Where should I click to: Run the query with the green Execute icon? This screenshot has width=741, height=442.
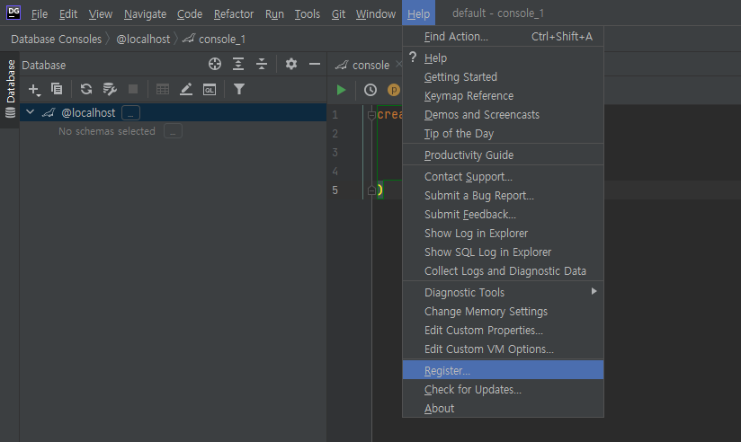click(x=341, y=90)
